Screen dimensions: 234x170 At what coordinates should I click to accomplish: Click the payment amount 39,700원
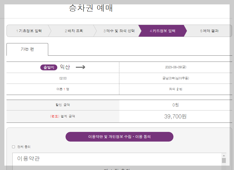175,116
